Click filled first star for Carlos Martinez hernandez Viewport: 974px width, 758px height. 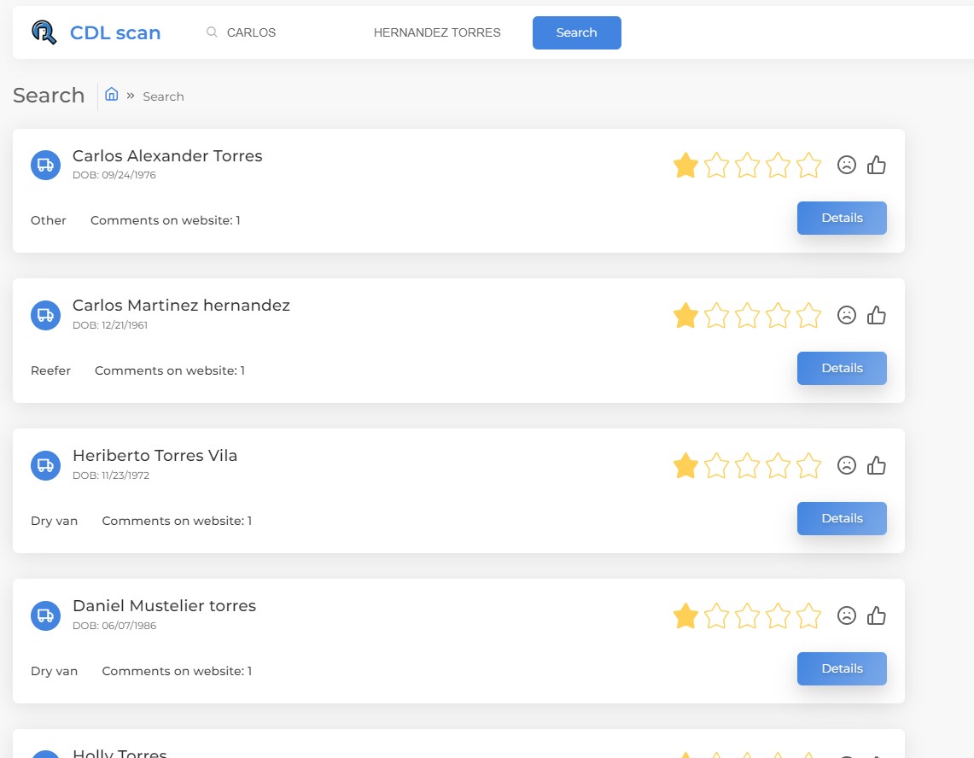tap(685, 316)
